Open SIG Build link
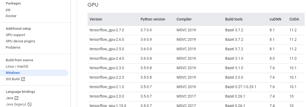The image size is (306, 107). coord(13,79)
